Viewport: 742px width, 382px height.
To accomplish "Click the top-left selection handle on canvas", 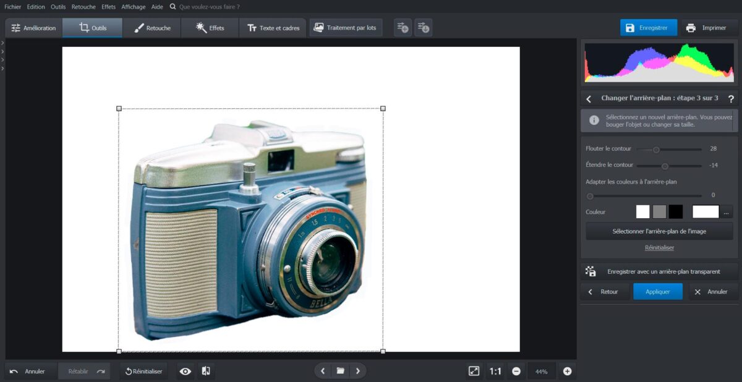I will click(119, 108).
